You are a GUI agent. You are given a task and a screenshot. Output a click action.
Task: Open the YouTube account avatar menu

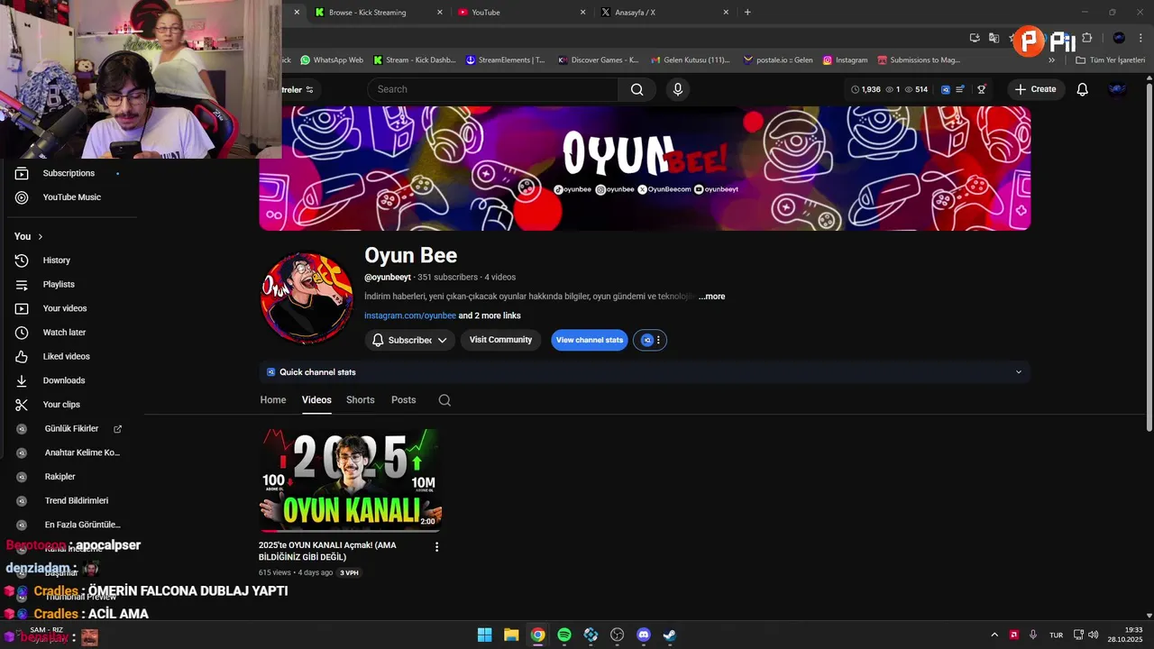[x=1117, y=89]
